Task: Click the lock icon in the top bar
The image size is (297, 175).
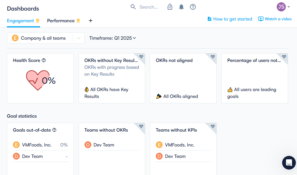Action: [170, 7]
